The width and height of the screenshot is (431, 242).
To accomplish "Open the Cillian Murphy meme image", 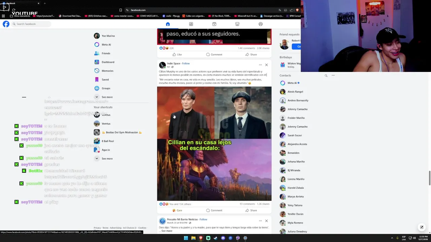I will (214, 144).
